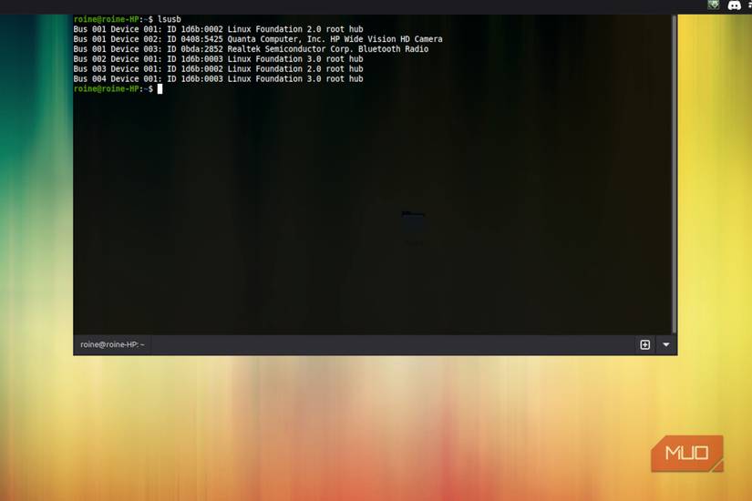Select the Bus 001 Device 001 line
This screenshot has height=501, width=752.
pos(218,29)
